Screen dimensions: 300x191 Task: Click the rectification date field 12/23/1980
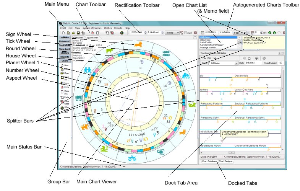click(x=136, y=33)
